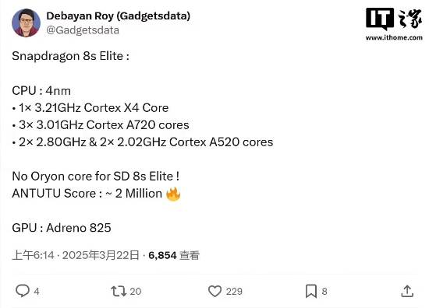Click the bookmark count 8
Screen dimensions: 429x308
tap(324, 292)
